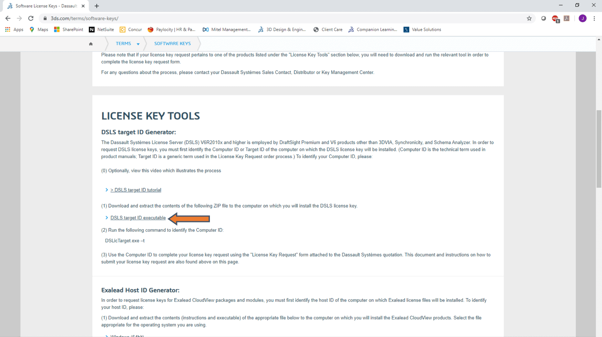Open the Companion Learning bookmark
The image size is (602, 337).
click(x=373, y=30)
